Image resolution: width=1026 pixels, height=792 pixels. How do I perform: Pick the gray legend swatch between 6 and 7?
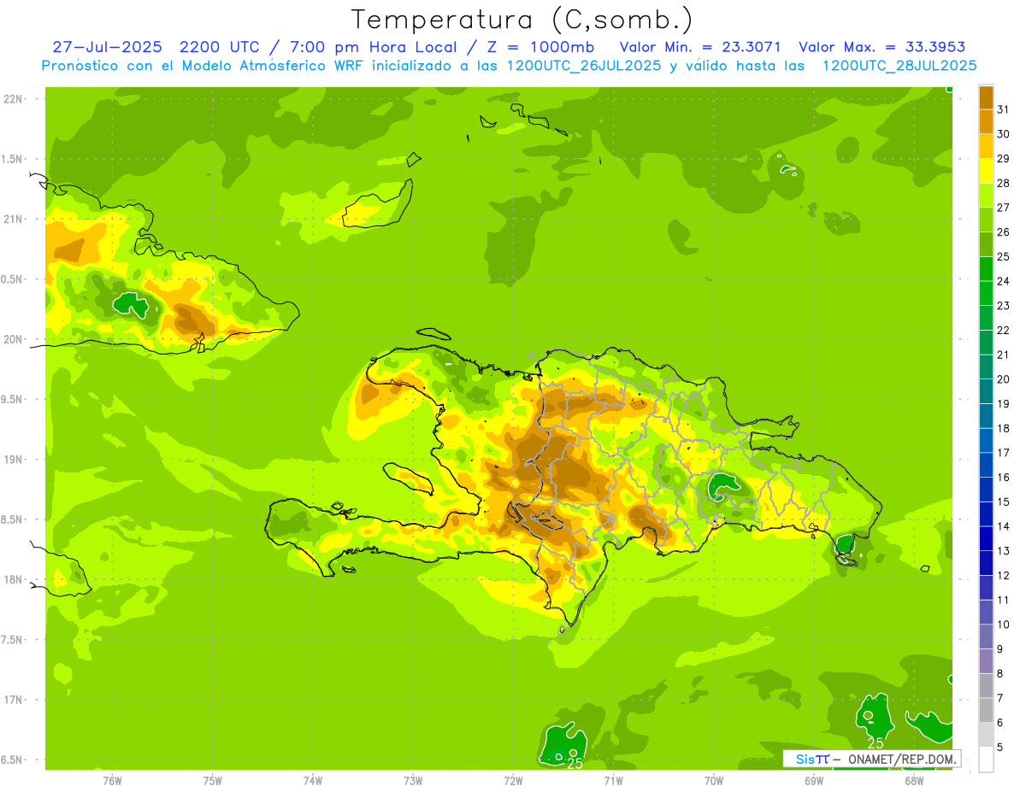coord(986,710)
